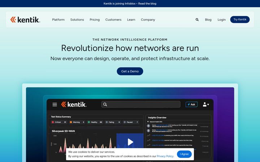Play the dashboard demo video

pos(130,142)
